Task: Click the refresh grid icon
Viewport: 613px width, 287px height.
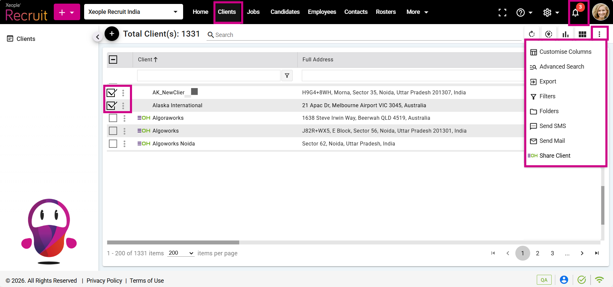Action: click(x=532, y=34)
